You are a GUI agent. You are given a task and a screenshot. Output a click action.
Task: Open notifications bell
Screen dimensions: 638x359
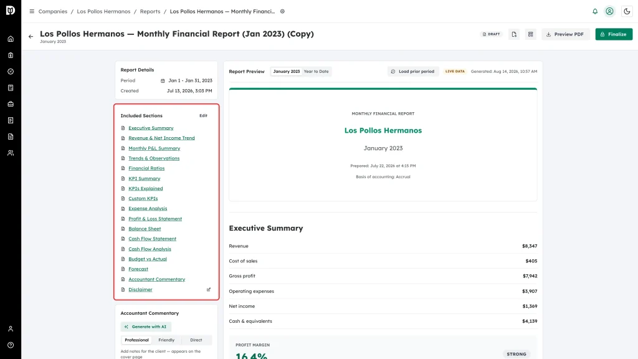(595, 11)
